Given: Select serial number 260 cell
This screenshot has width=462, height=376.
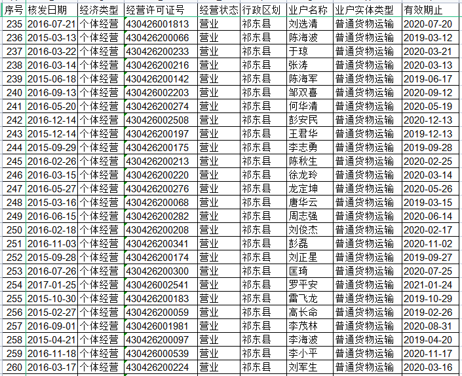Looking at the screenshot, I should click(13, 367).
